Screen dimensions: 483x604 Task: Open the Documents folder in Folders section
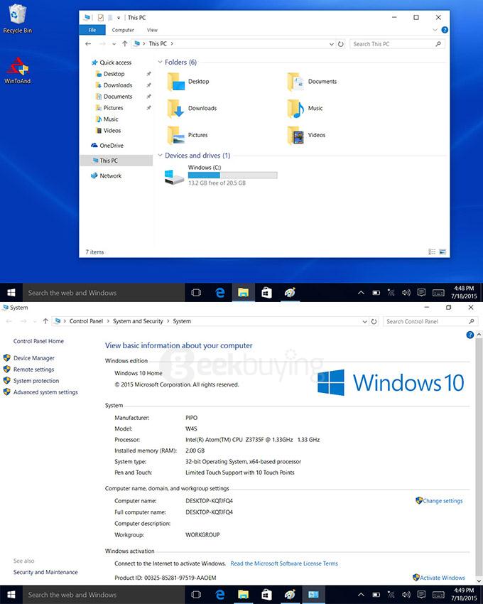(x=313, y=82)
